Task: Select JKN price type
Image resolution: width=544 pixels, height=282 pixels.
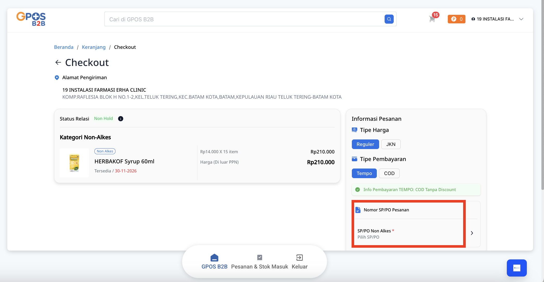Action: 391,144
